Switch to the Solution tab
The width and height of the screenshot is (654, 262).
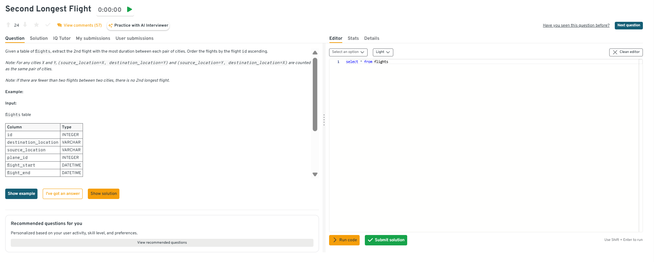click(39, 38)
